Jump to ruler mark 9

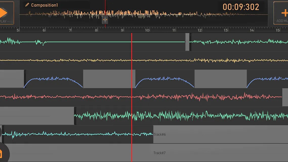pyautogui.click(x=122, y=30)
